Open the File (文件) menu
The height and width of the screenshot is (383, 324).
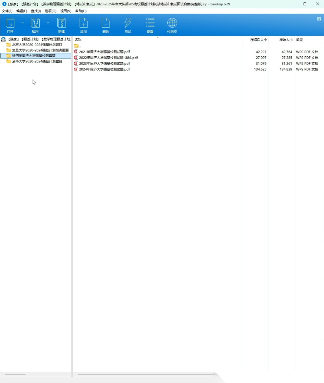tap(7, 11)
